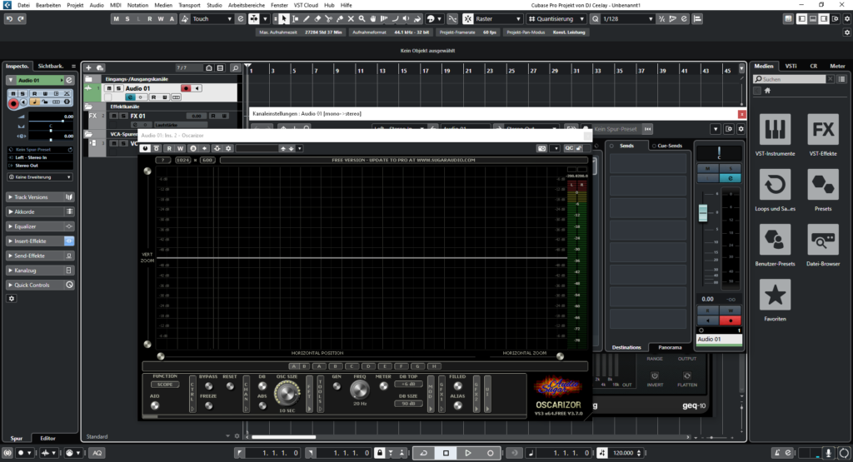Toggle the left zone visibility button
The height and width of the screenshot is (462, 853).
pyautogui.click(x=802, y=19)
